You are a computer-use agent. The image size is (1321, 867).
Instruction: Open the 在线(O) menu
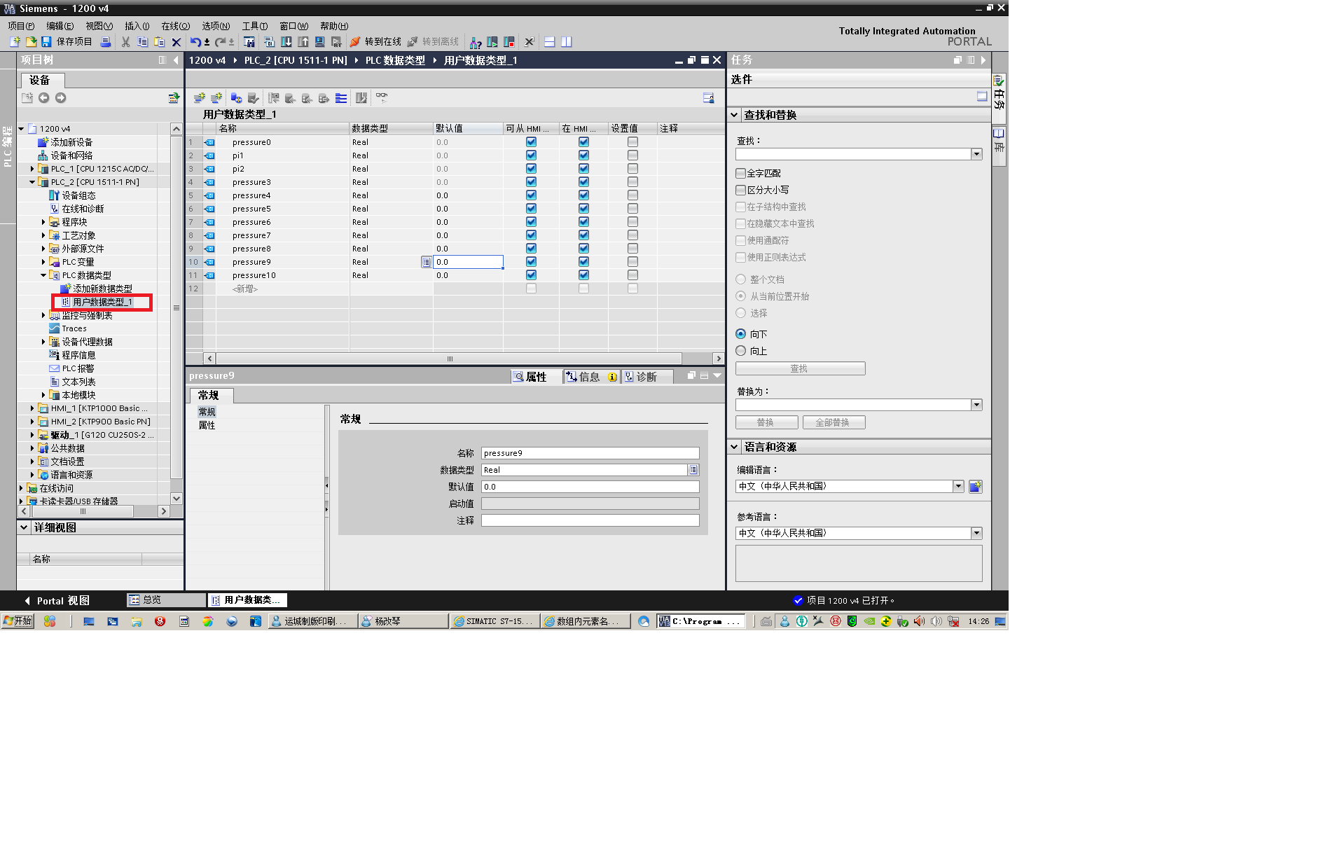(x=175, y=26)
